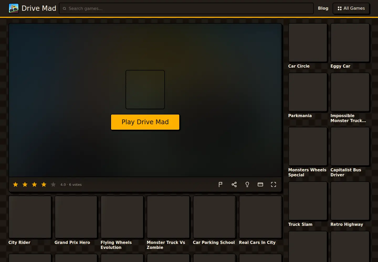Click the "Parkmania" title text

point(300,116)
